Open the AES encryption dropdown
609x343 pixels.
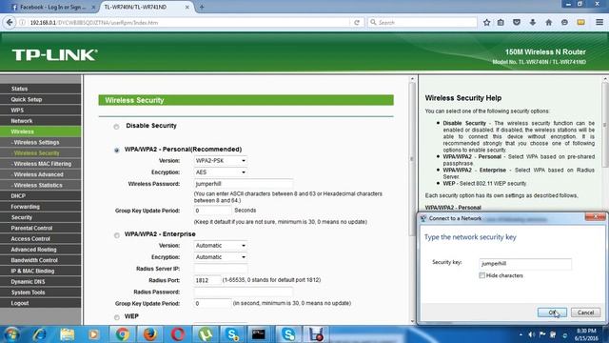point(220,172)
